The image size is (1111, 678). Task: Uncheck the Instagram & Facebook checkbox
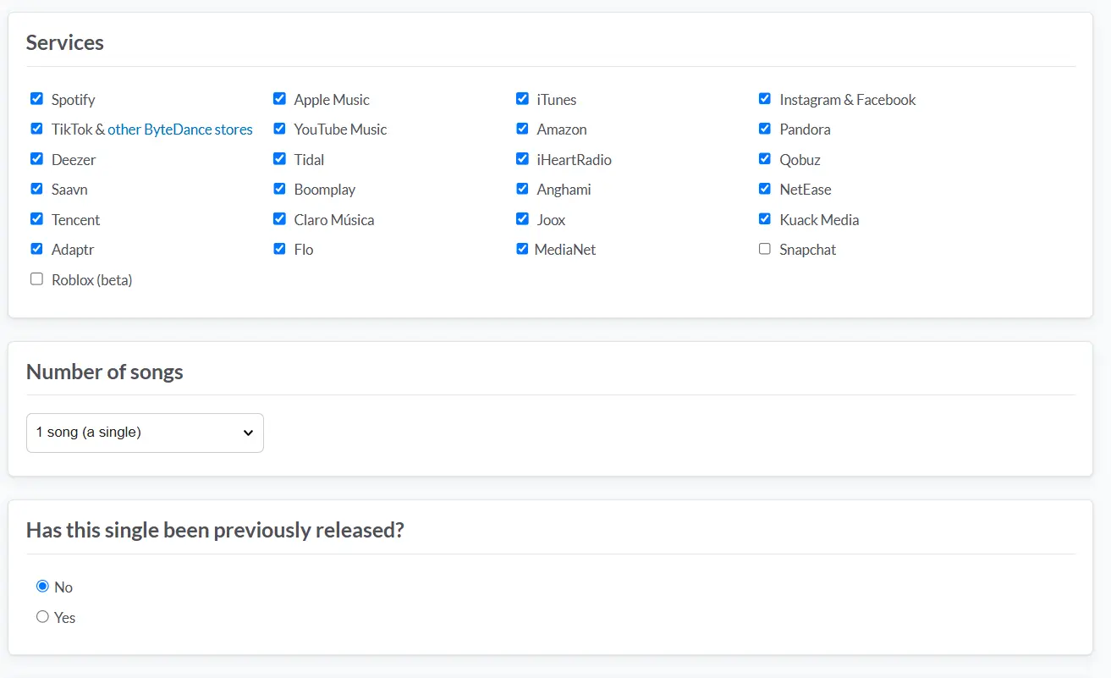coord(765,99)
